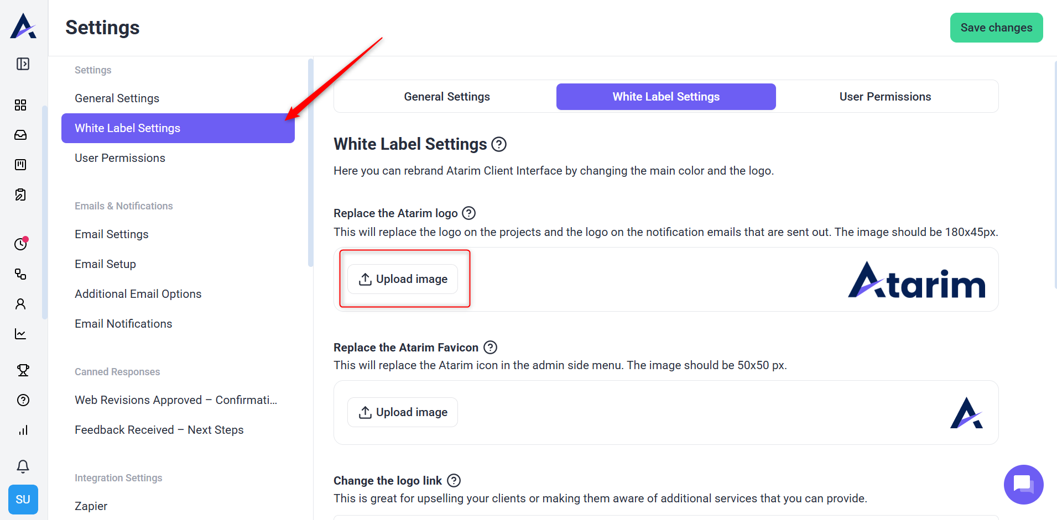Screen dimensions: 1057x520
Task: Select Zapier under Integration Settings
Action: [91, 506]
